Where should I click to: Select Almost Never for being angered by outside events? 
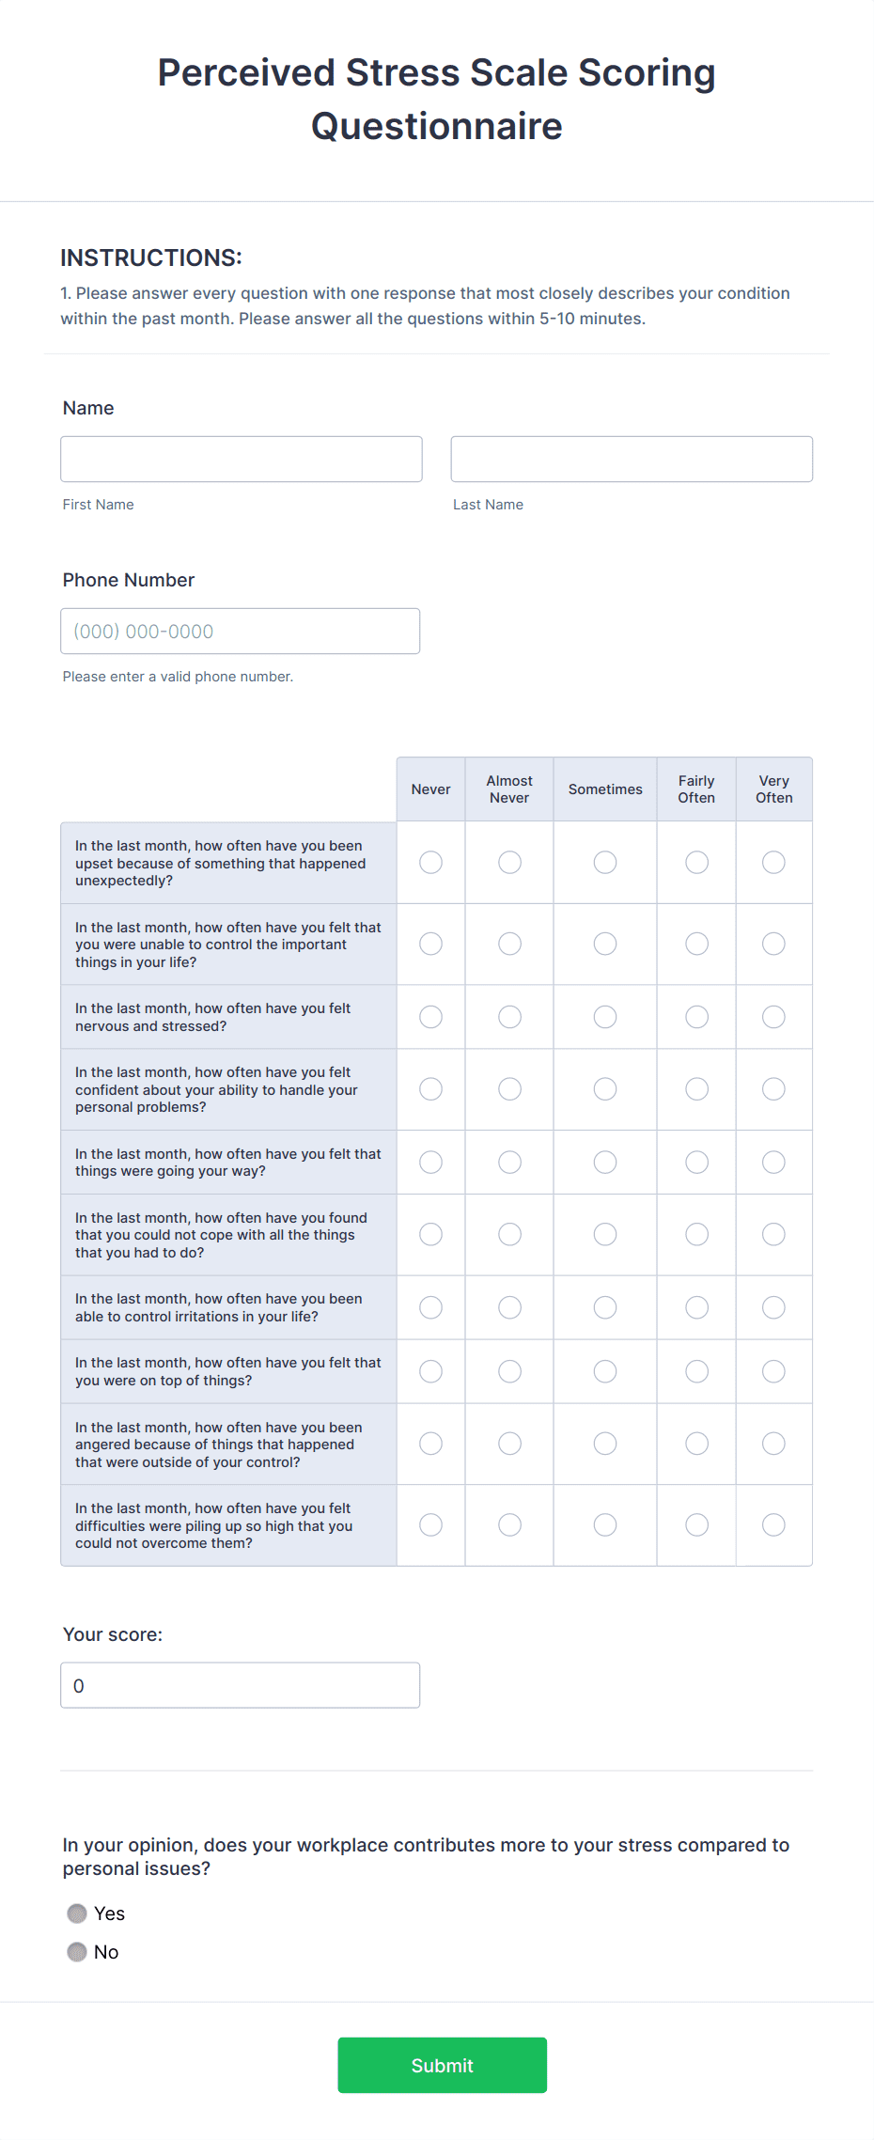pos(508,1444)
